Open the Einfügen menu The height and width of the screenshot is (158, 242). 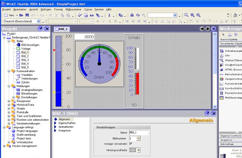(x=46, y=9)
